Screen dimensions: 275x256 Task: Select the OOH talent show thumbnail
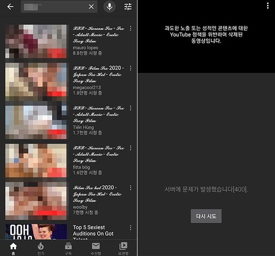36,232
